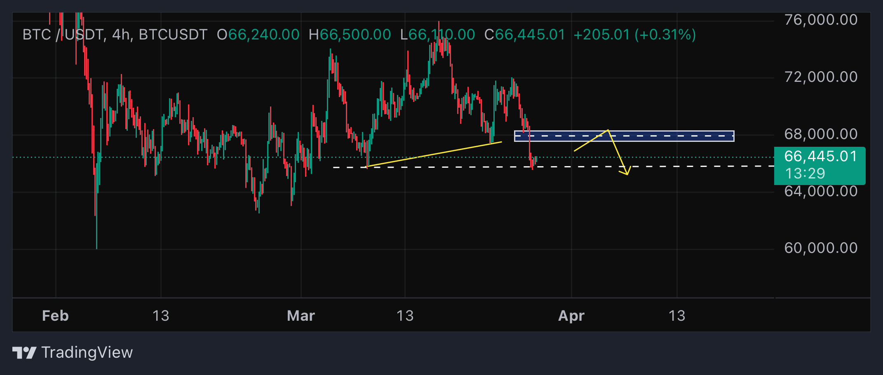Click the high value H66,500.00
This screenshot has width=883, height=375.
tap(350, 35)
